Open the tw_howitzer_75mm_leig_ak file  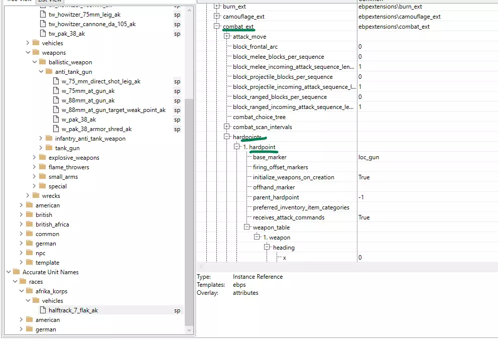coord(84,14)
